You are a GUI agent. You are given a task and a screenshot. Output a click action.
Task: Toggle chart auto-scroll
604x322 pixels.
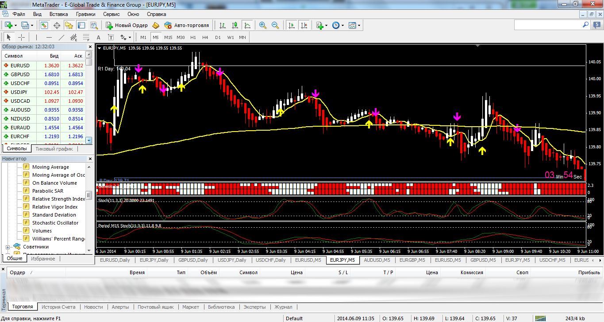click(291, 25)
